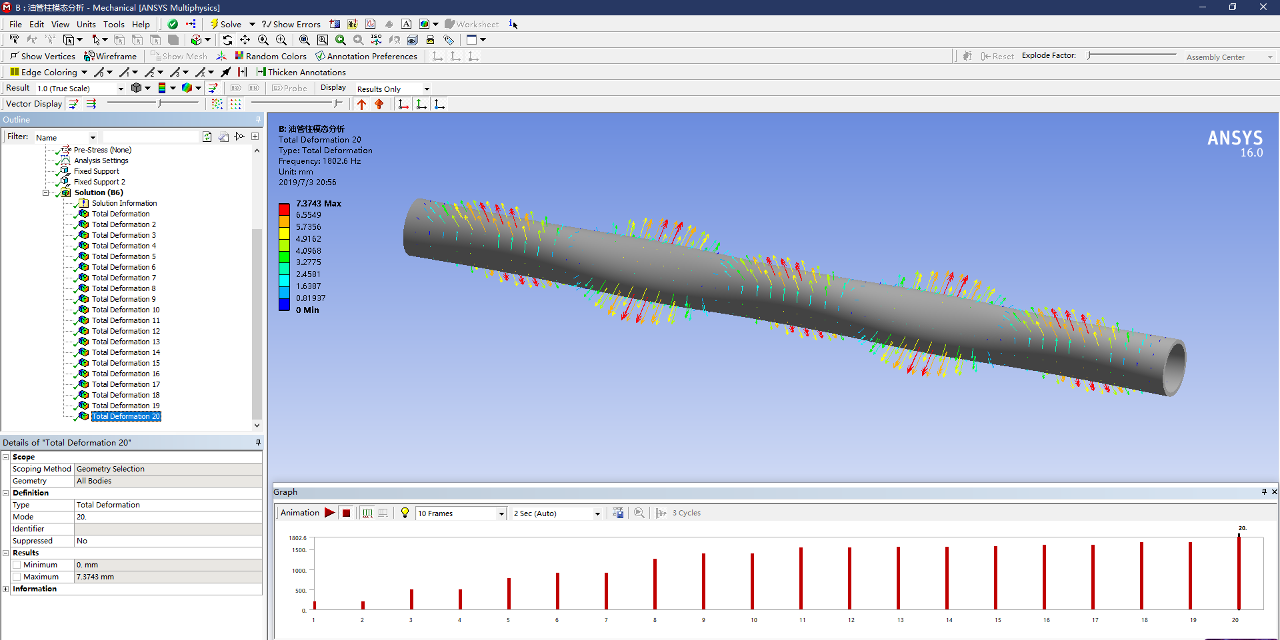Open the Units menu
Screen dimensions: 1280x640
86,24
